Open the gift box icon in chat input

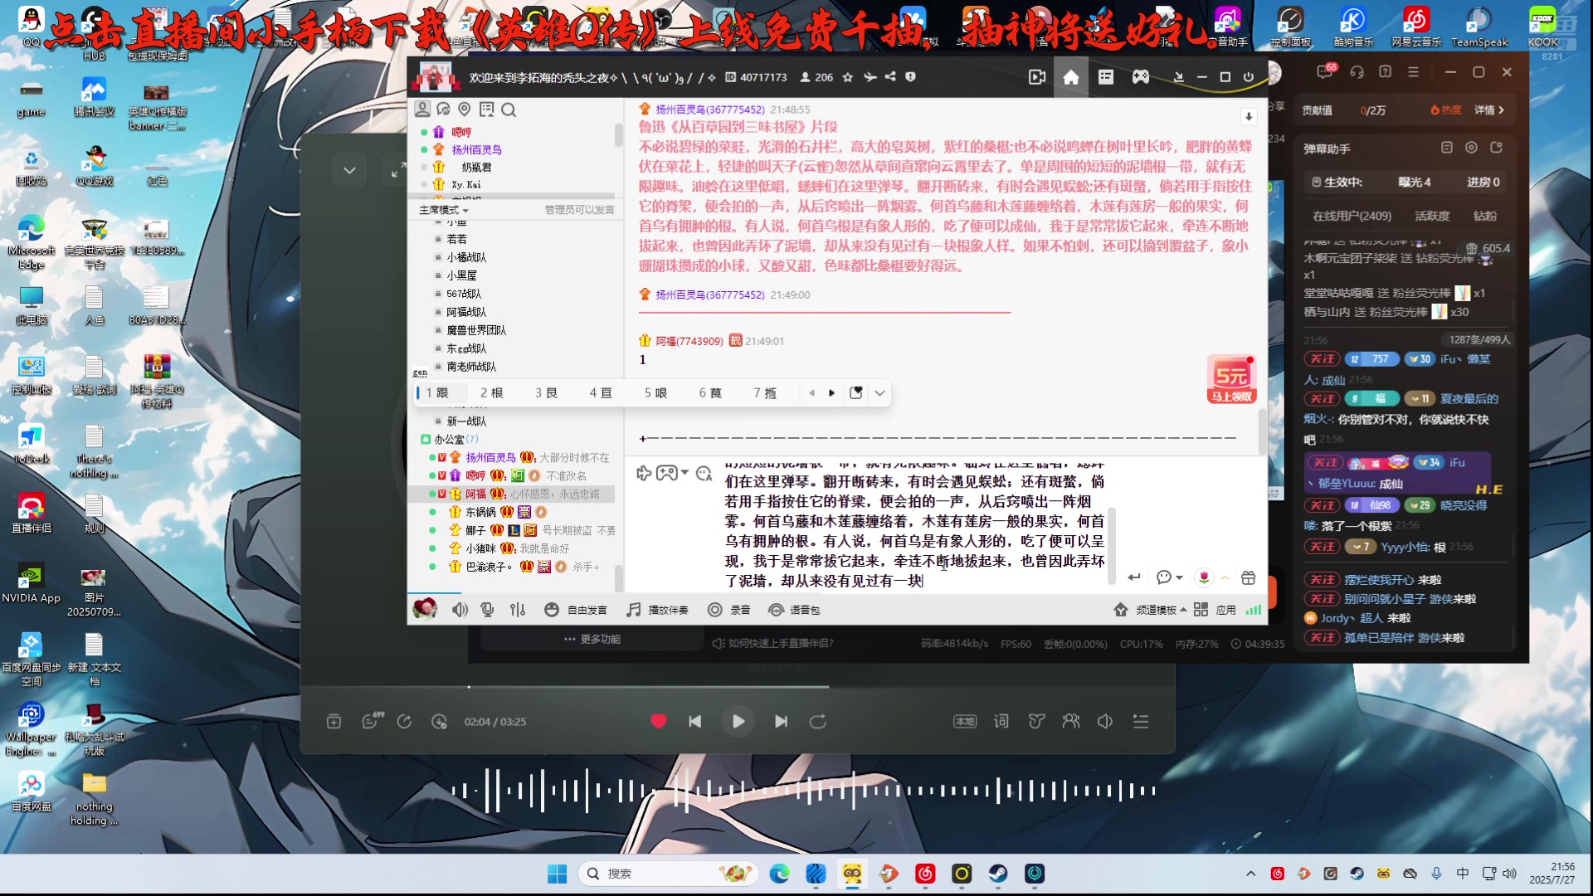click(1248, 577)
